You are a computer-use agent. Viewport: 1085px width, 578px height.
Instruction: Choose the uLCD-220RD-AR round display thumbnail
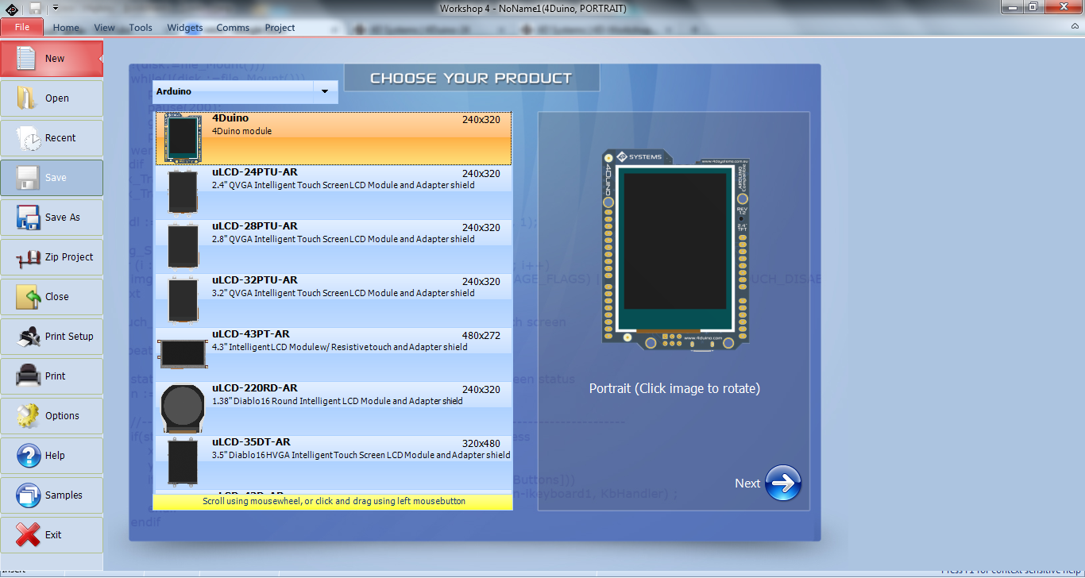coord(183,407)
